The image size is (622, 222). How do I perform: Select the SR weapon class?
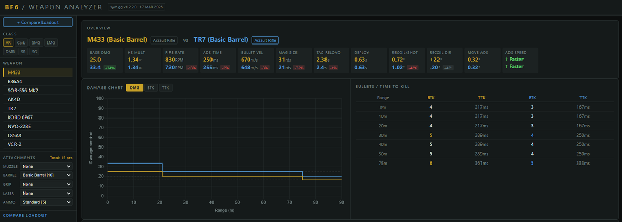23,52
